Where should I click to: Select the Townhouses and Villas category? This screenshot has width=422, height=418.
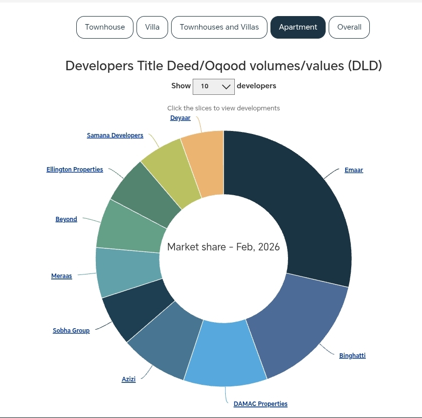coord(219,27)
